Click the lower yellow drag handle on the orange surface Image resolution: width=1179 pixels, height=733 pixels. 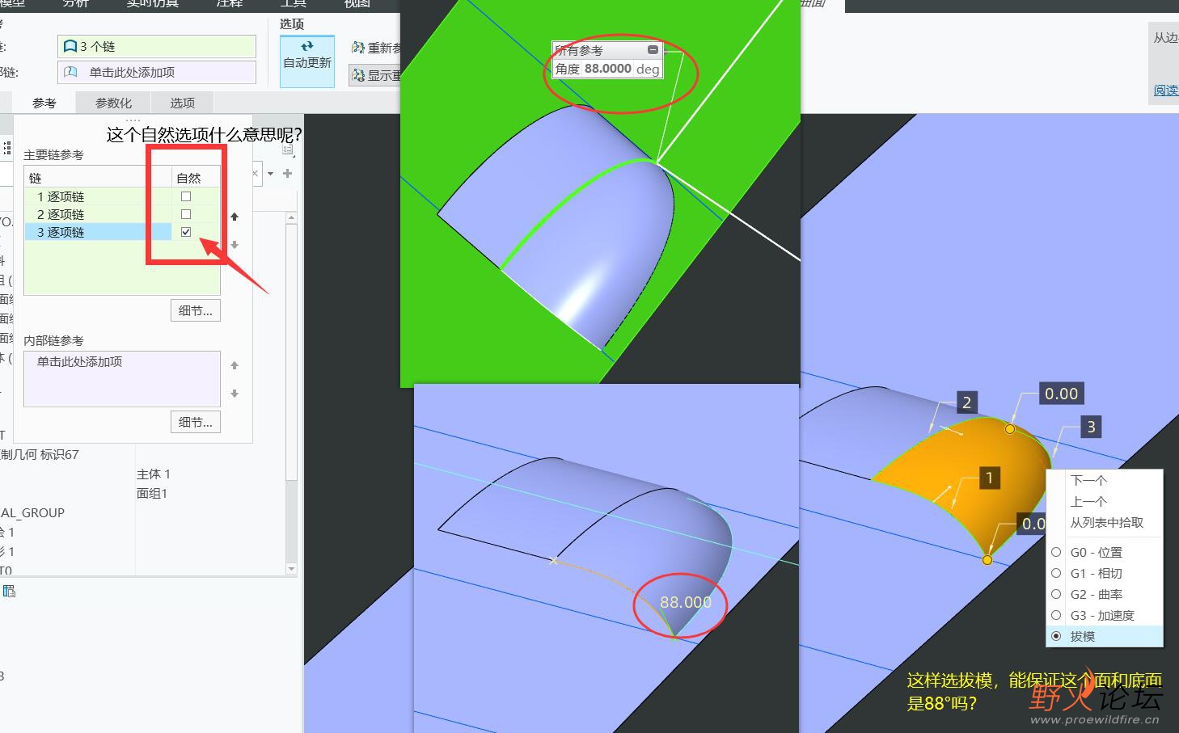(x=987, y=559)
